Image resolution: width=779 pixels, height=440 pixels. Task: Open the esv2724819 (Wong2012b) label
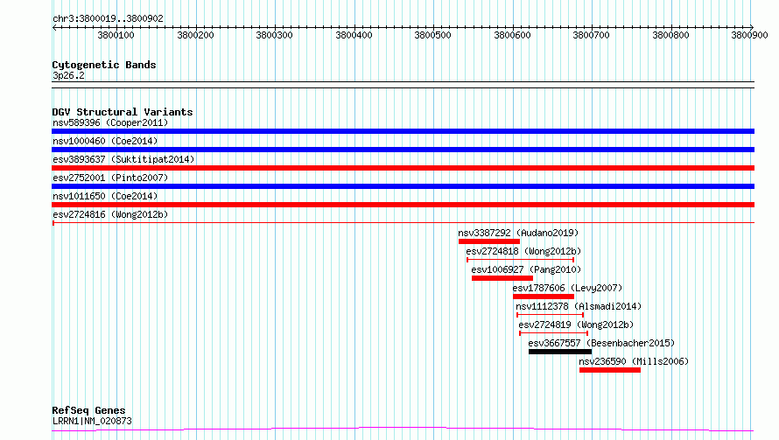click(576, 325)
